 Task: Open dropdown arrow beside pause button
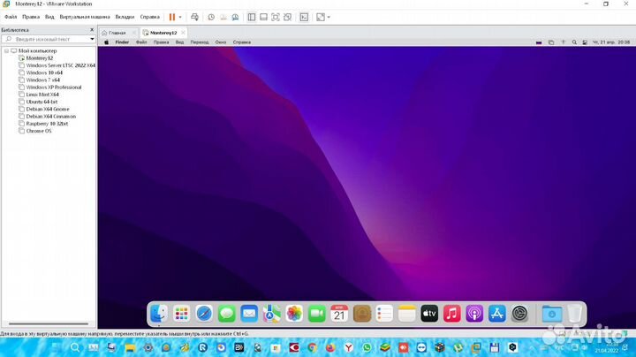182,17
